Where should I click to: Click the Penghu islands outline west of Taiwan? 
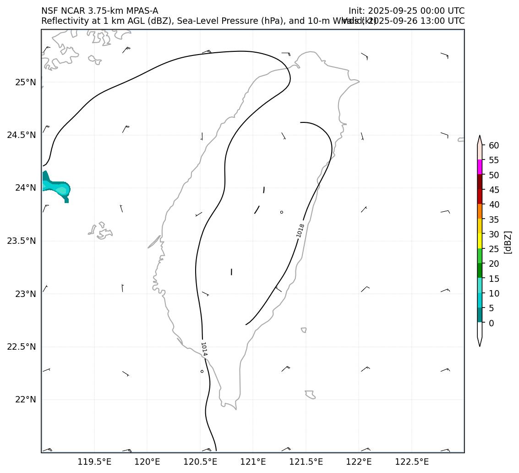point(101,231)
